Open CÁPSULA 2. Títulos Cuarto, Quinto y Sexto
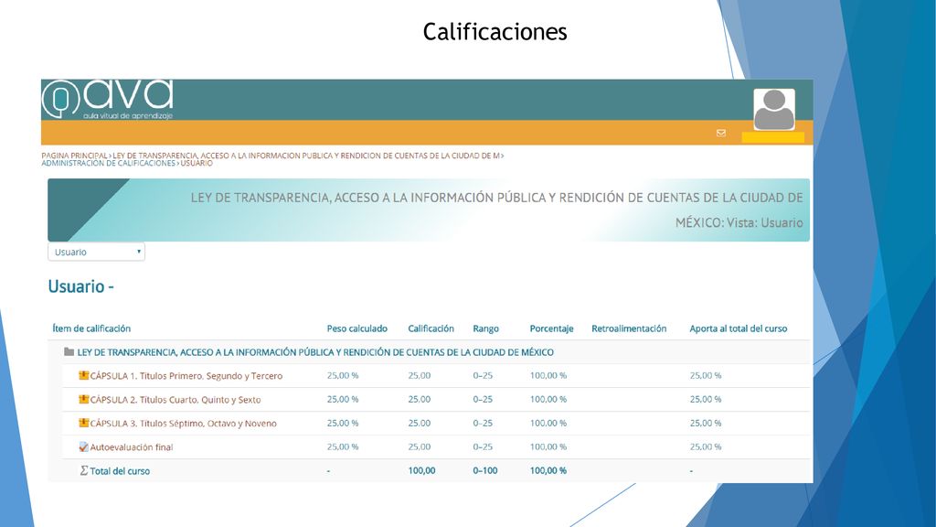 coord(175,400)
